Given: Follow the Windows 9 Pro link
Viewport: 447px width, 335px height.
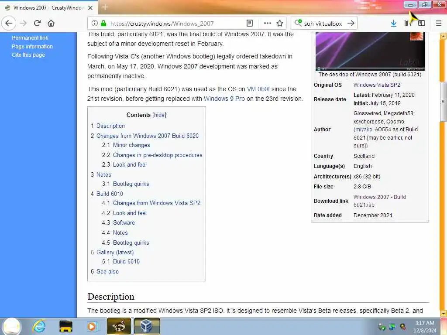Looking at the screenshot, I should click(224, 99).
